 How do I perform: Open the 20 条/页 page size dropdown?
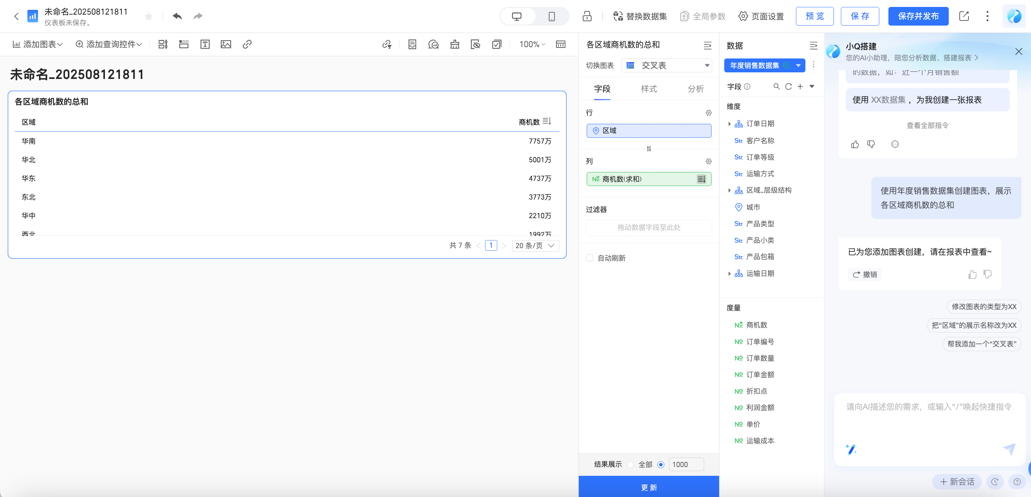pyautogui.click(x=535, y=245)
